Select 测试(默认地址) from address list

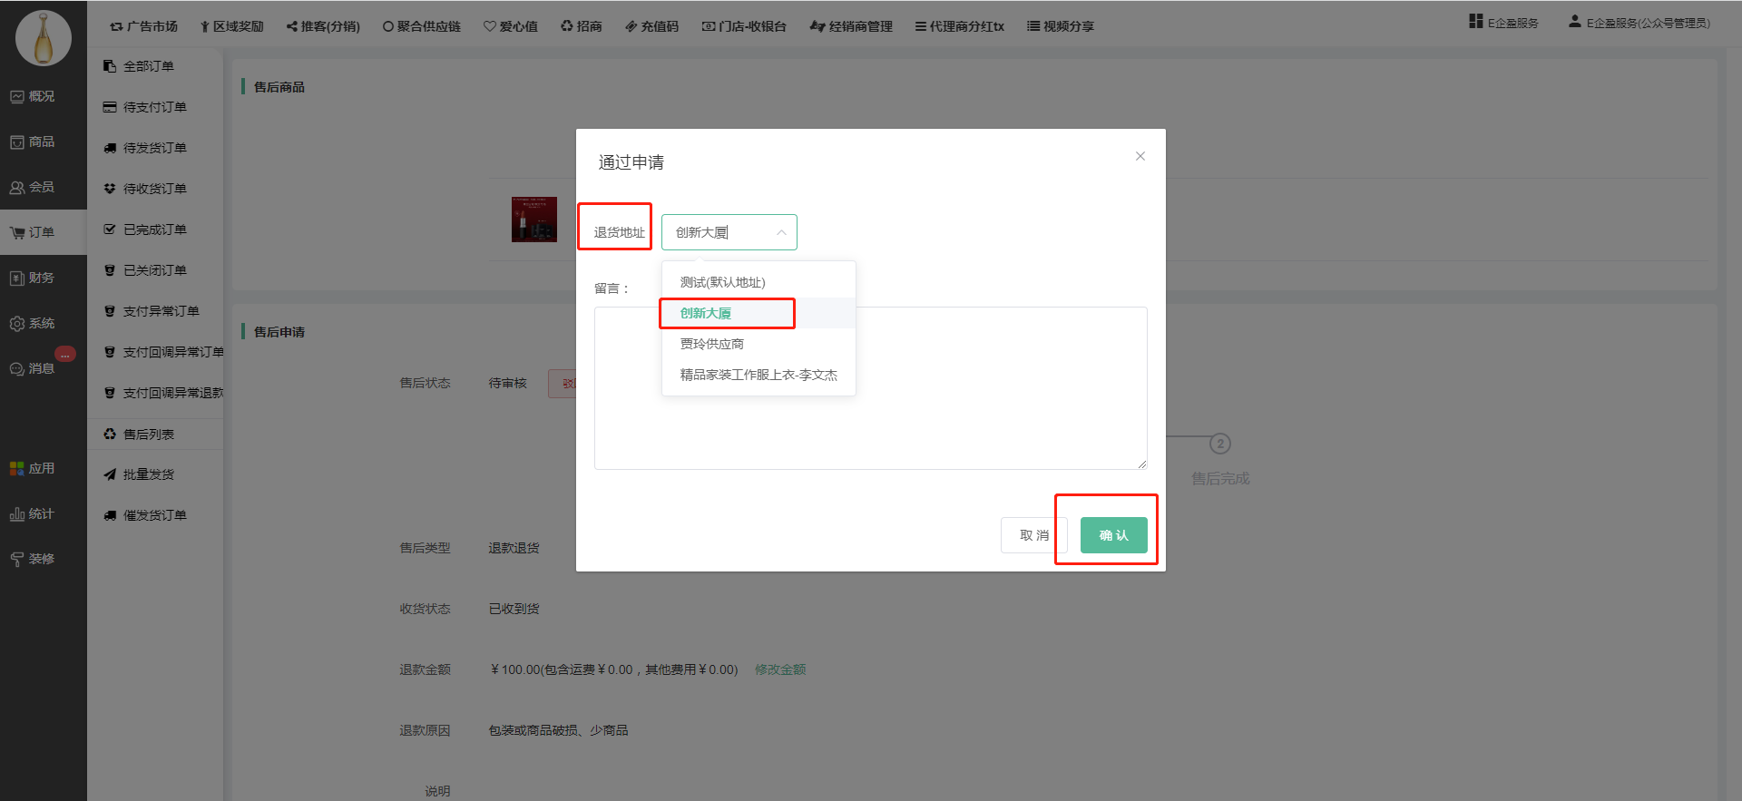(722, 282)
